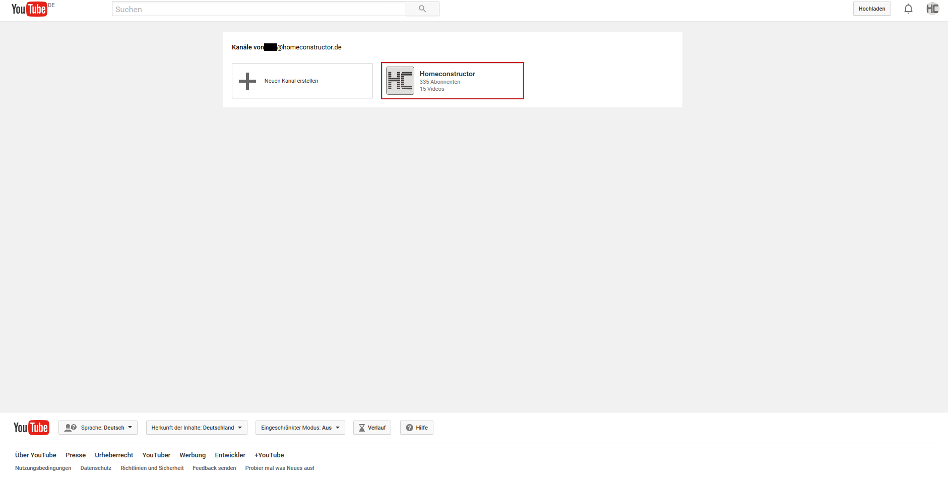
Task: Open the notifications bell
Action: coord(908,9)
